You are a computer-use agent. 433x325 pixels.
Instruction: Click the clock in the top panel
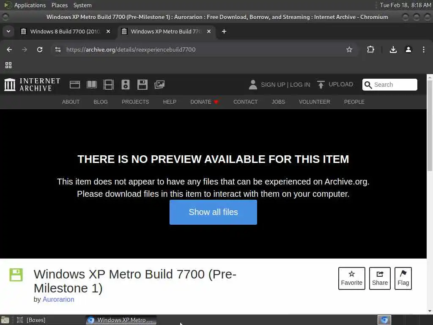click(x=405, y=5)
